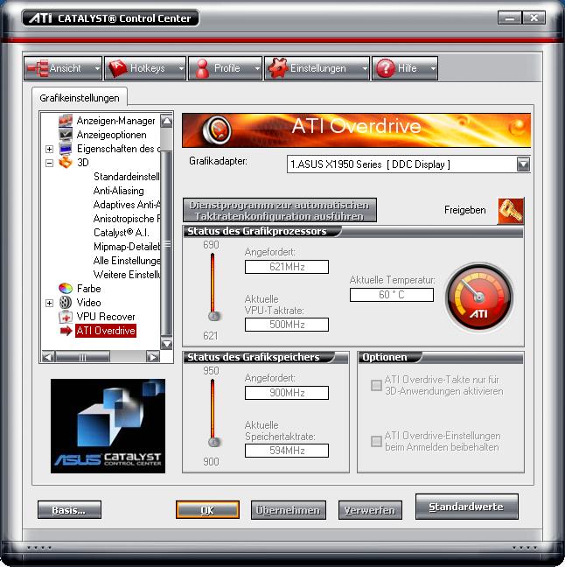This screenshot has width=565, height=567.
Task: Run the automatic clock configuration utility
Action: pos(279,210)
